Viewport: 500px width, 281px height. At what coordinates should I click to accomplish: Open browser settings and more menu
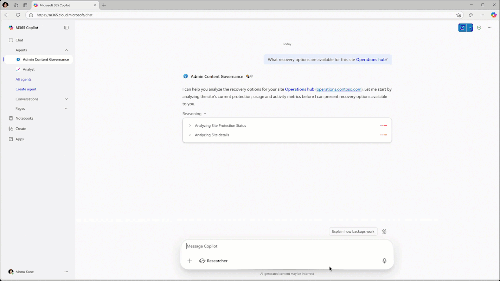482,15
